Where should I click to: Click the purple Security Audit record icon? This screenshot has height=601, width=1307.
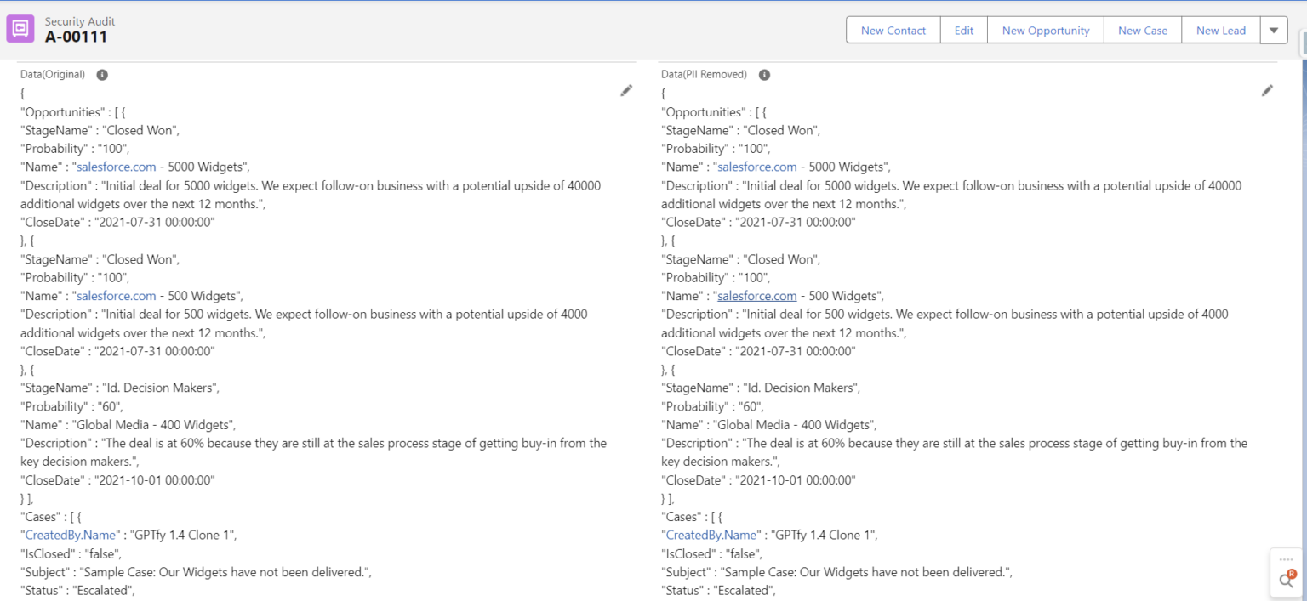[20, 28]
